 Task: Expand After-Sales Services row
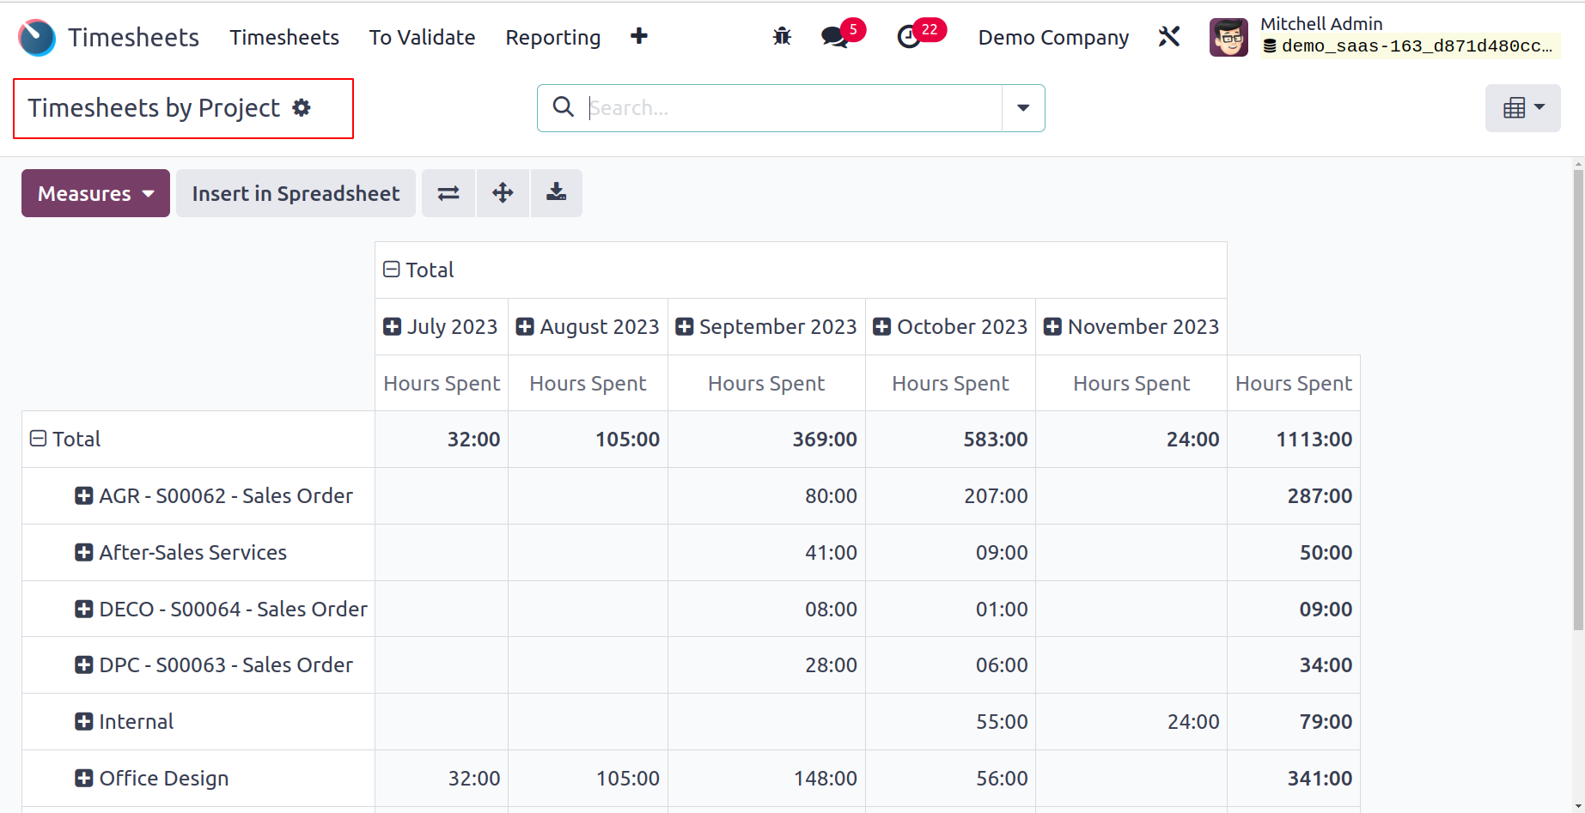(x=83, y=552)
